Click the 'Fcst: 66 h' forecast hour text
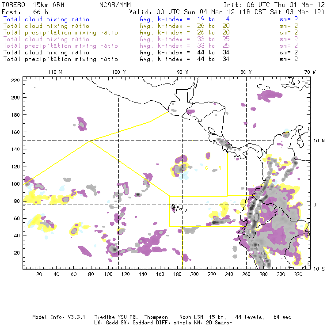 tap(25, 12)
